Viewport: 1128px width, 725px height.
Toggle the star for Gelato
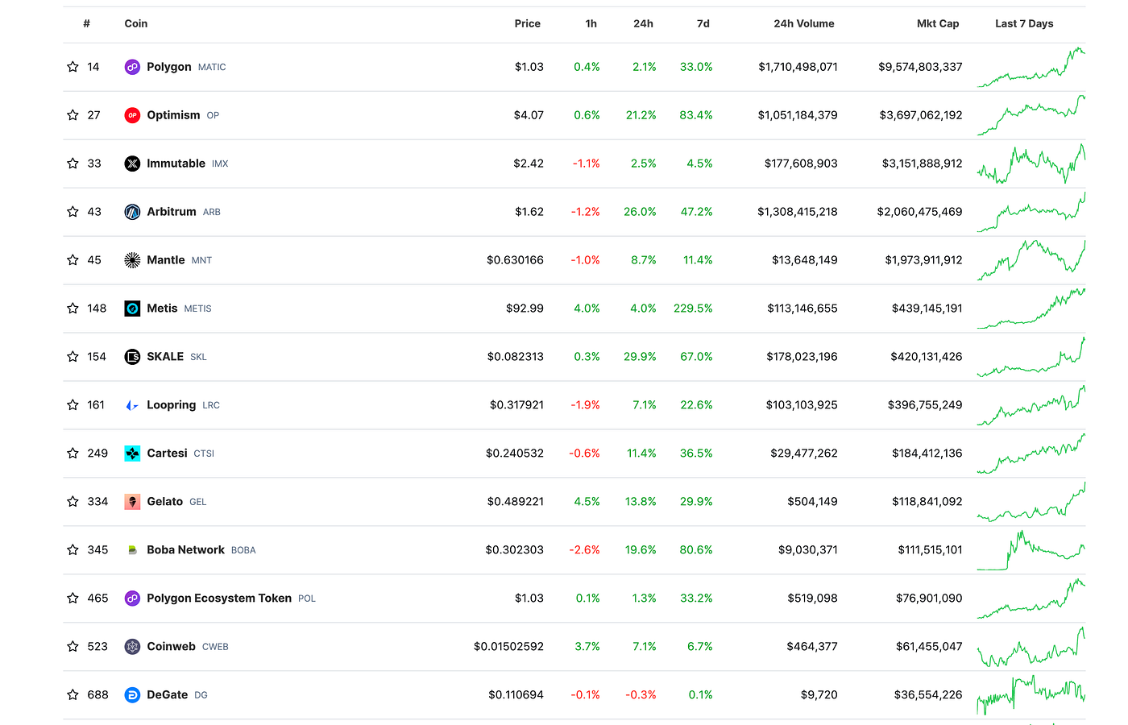click(73, 502)
